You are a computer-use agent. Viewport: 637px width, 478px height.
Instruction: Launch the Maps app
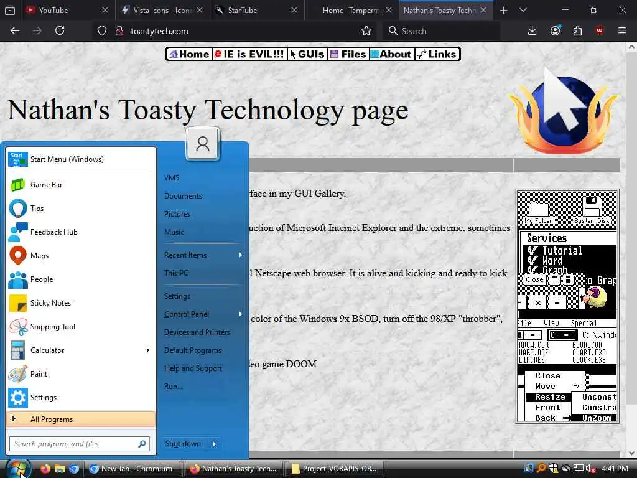click(81, 256)
